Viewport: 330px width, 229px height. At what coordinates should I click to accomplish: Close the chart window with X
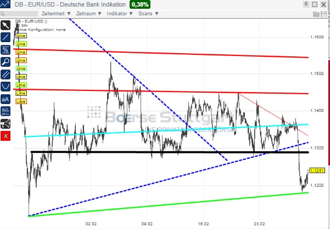323,4
